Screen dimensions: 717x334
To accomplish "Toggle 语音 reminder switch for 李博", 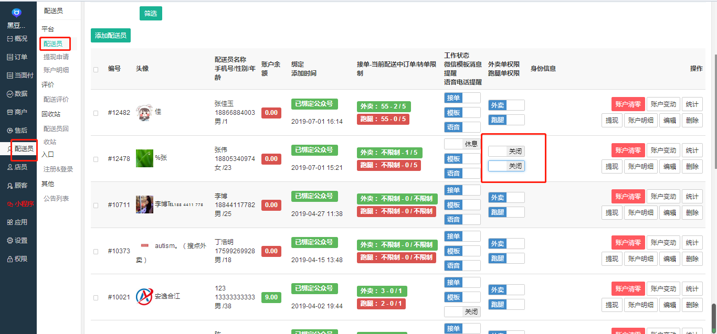I will [462, 220].
